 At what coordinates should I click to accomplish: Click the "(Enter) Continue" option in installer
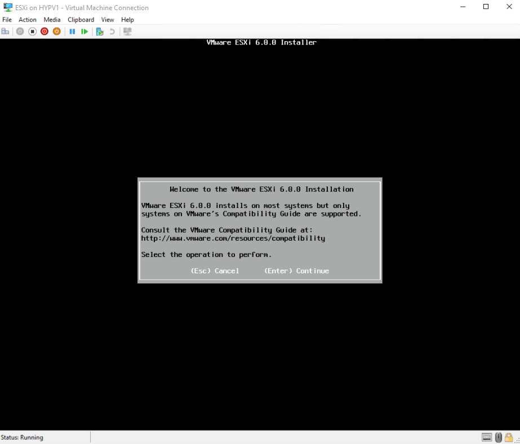296,271
